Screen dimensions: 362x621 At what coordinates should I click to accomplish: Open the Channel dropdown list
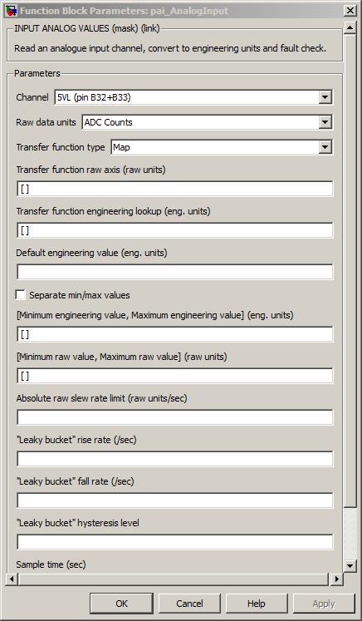[x=325, y=97]
